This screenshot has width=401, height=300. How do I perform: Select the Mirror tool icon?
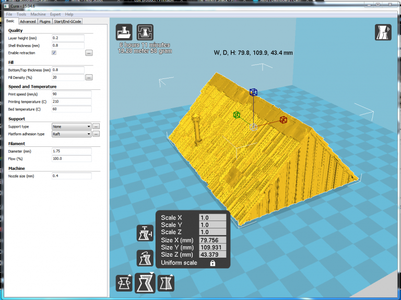(x=166, y=283)
